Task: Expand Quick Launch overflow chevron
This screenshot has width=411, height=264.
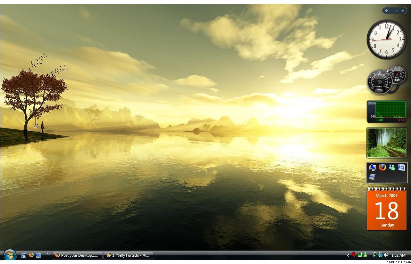Action: (x=48, y=254)
